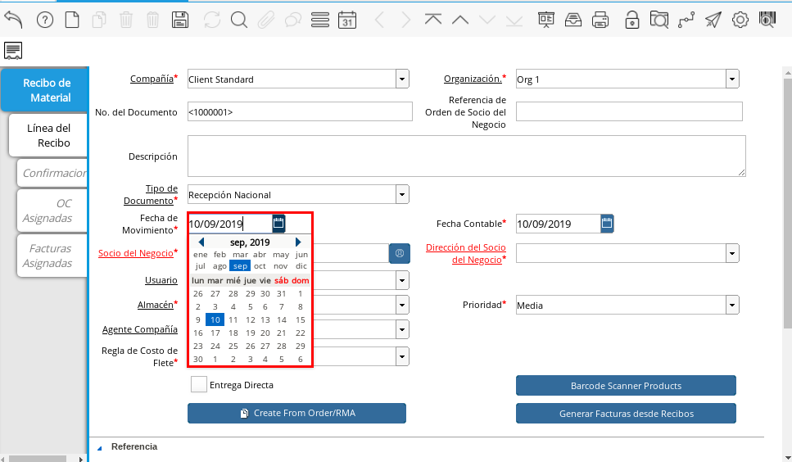
Task: Open the Fecha de Movimiento calendar button
Action: tap(278, 223)
